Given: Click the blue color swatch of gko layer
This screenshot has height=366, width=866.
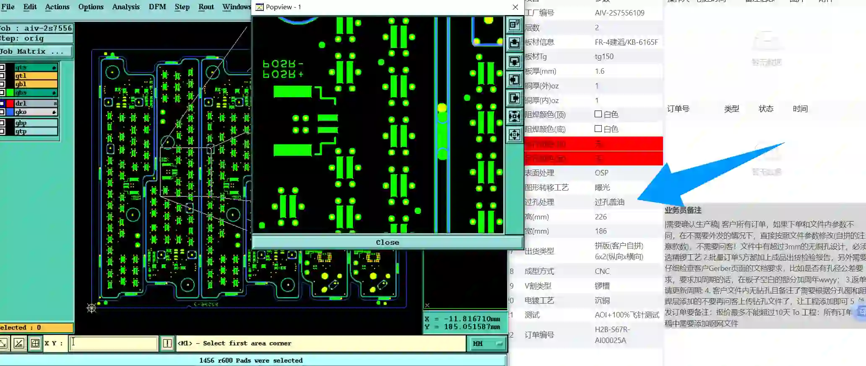Looking at the screenshot, I should [10, 112].
